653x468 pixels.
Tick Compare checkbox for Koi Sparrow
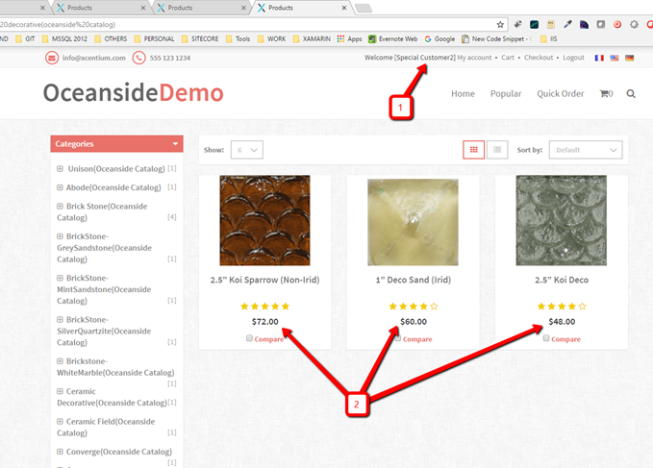(249, 338)
